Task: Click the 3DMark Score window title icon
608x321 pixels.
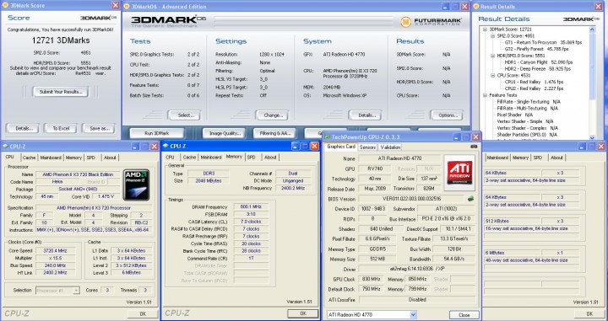Action: (5, 5)
